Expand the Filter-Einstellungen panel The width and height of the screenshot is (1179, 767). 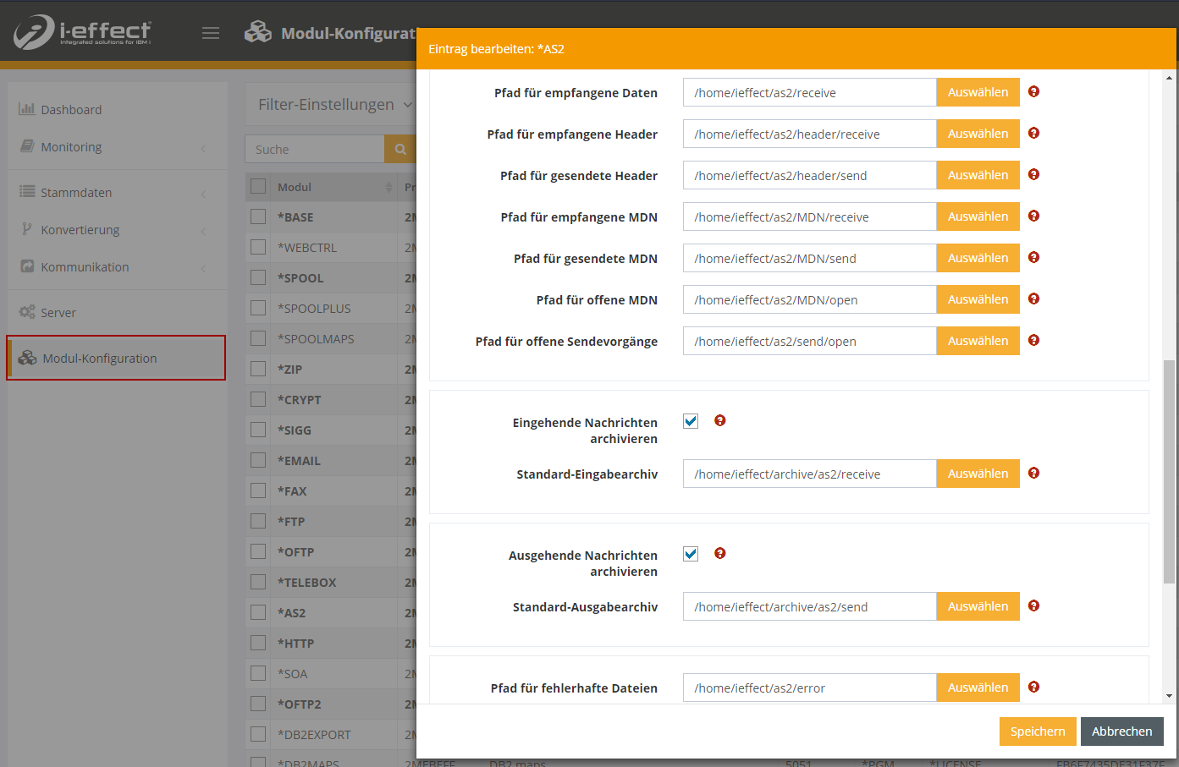[x=334, y=105]
